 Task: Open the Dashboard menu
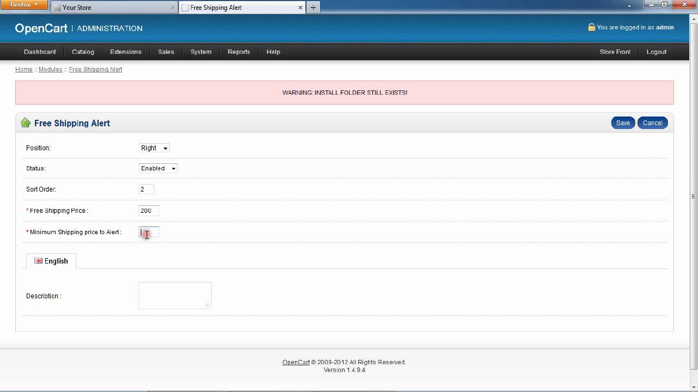(x=40, y=52)
